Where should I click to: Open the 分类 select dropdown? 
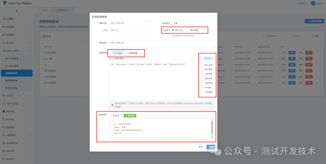click(130, 30)
